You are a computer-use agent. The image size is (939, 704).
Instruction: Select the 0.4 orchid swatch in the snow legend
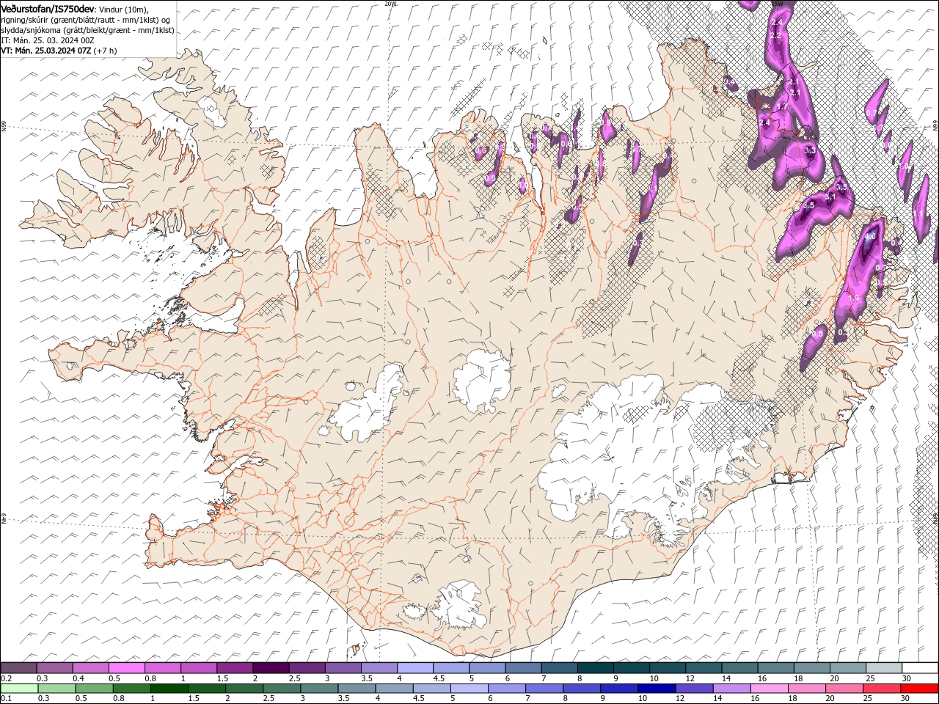click(90, 668)
